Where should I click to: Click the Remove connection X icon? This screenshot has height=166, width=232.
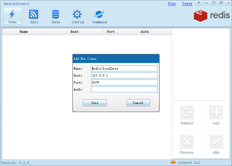pyautogui.click(x=187, y=142)
